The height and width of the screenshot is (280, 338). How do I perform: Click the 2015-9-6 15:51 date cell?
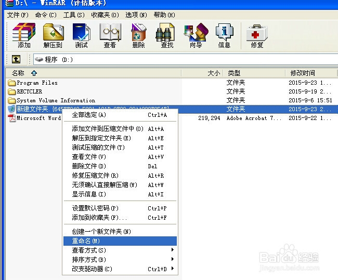[310, 100]
